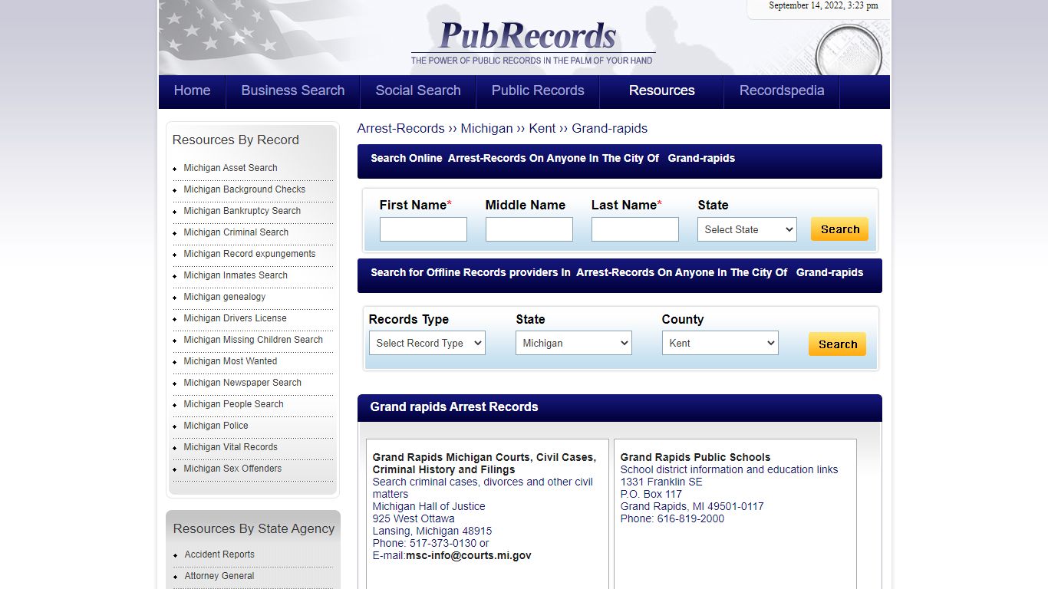Open the Home menu item
Screen dimensions: 1048x589
pos(192,90)
